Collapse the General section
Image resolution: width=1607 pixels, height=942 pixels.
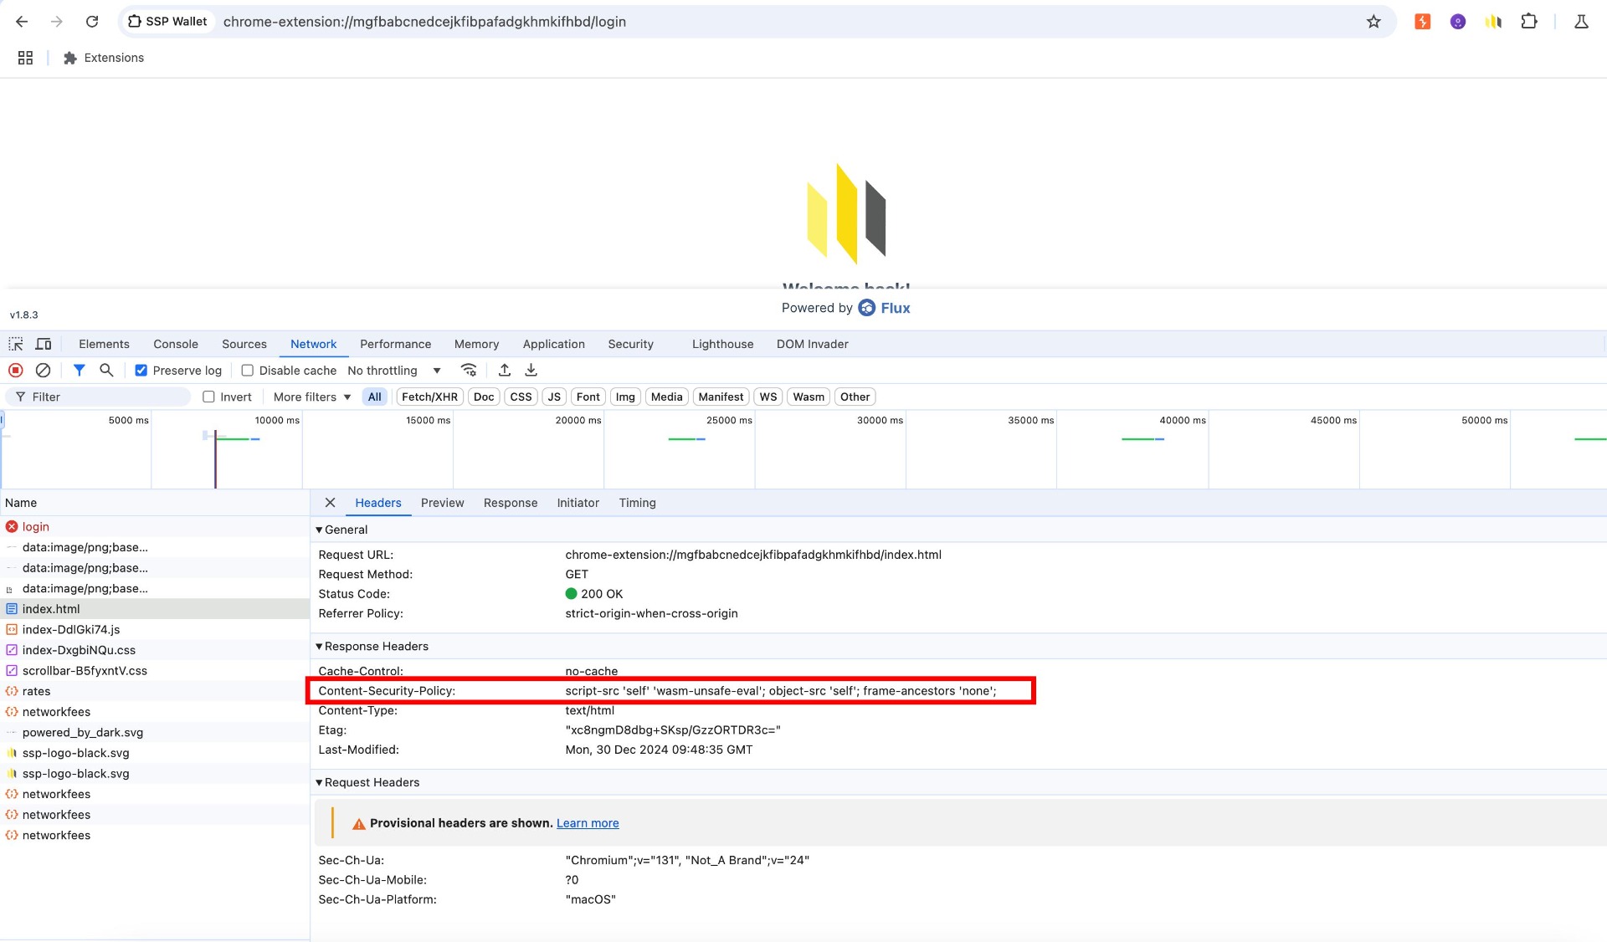pos(341,530)
